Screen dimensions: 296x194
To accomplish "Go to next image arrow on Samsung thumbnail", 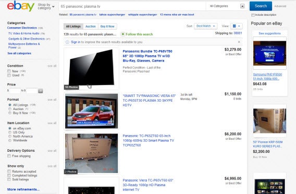I will [x=283, y=54].
